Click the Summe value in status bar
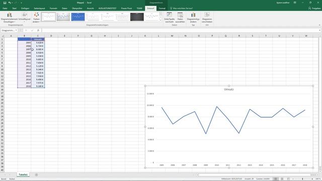Viewport: 322px width, 181px height. point(263,179)
